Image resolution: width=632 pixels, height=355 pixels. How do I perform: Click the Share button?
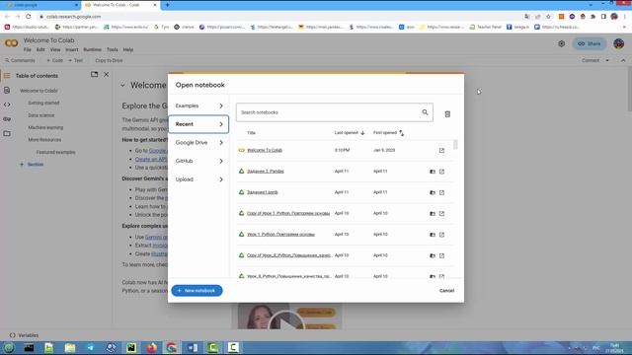pyautogui.click(x=590, y=43)
